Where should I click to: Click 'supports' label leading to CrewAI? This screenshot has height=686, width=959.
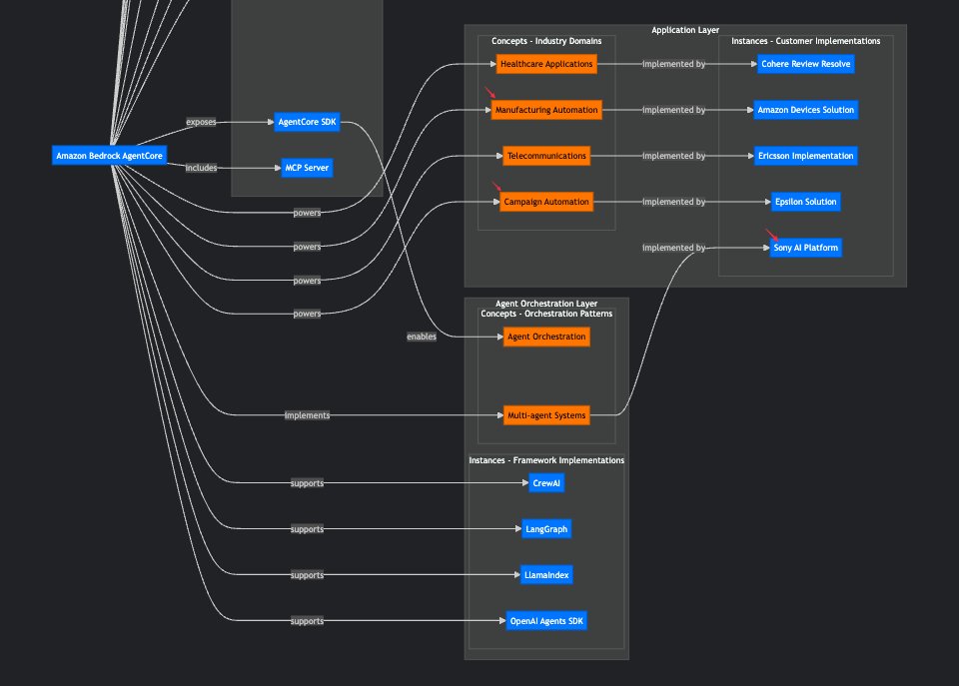coord(307,483)
